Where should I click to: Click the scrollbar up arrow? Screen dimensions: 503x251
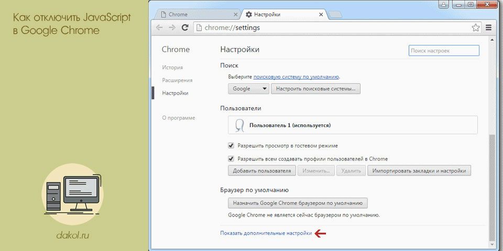pos(493,40)
